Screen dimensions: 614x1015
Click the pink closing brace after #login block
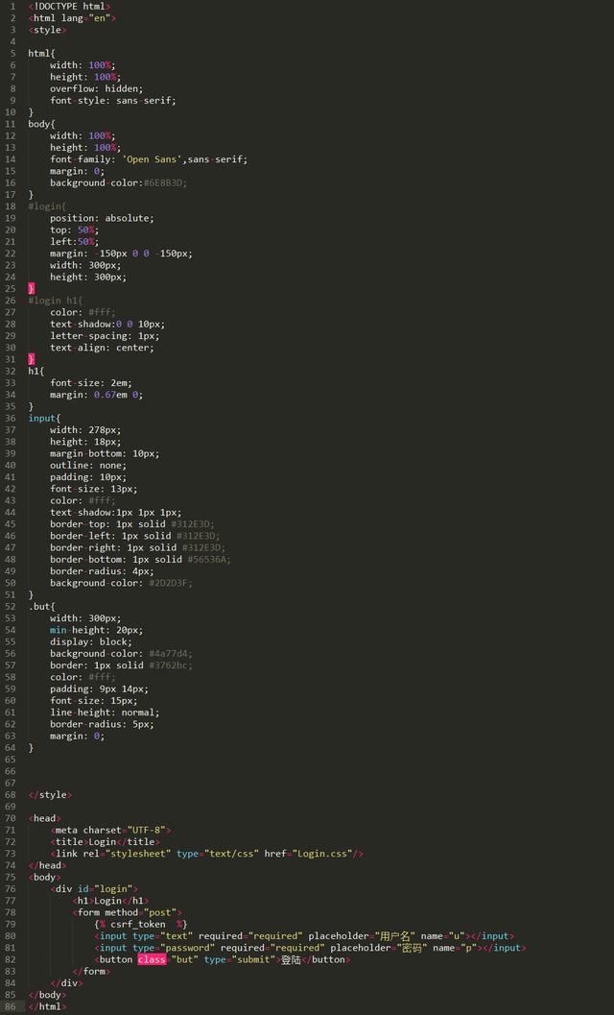click(32, 288)
